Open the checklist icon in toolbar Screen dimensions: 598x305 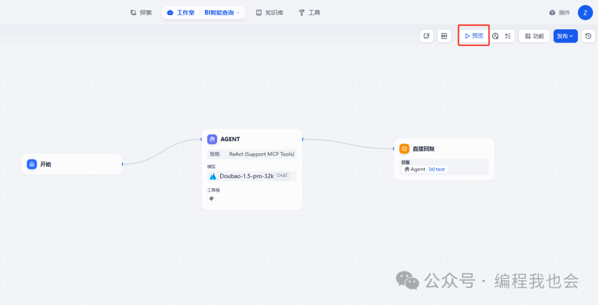click(x=508, y=36)
